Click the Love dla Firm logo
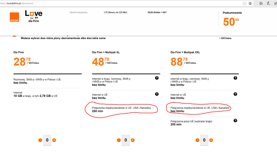Viewport: 277px width, 152px height. click(34, 16)
